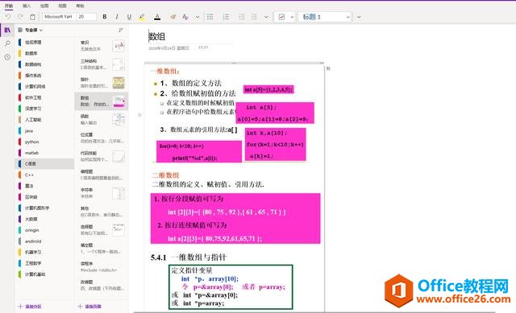Select the C语言 section
Viewport: 516px width, 313px height.
click(44, 164)
